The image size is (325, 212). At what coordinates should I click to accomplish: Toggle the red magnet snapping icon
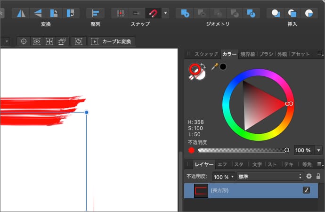[x=153, y=13]
